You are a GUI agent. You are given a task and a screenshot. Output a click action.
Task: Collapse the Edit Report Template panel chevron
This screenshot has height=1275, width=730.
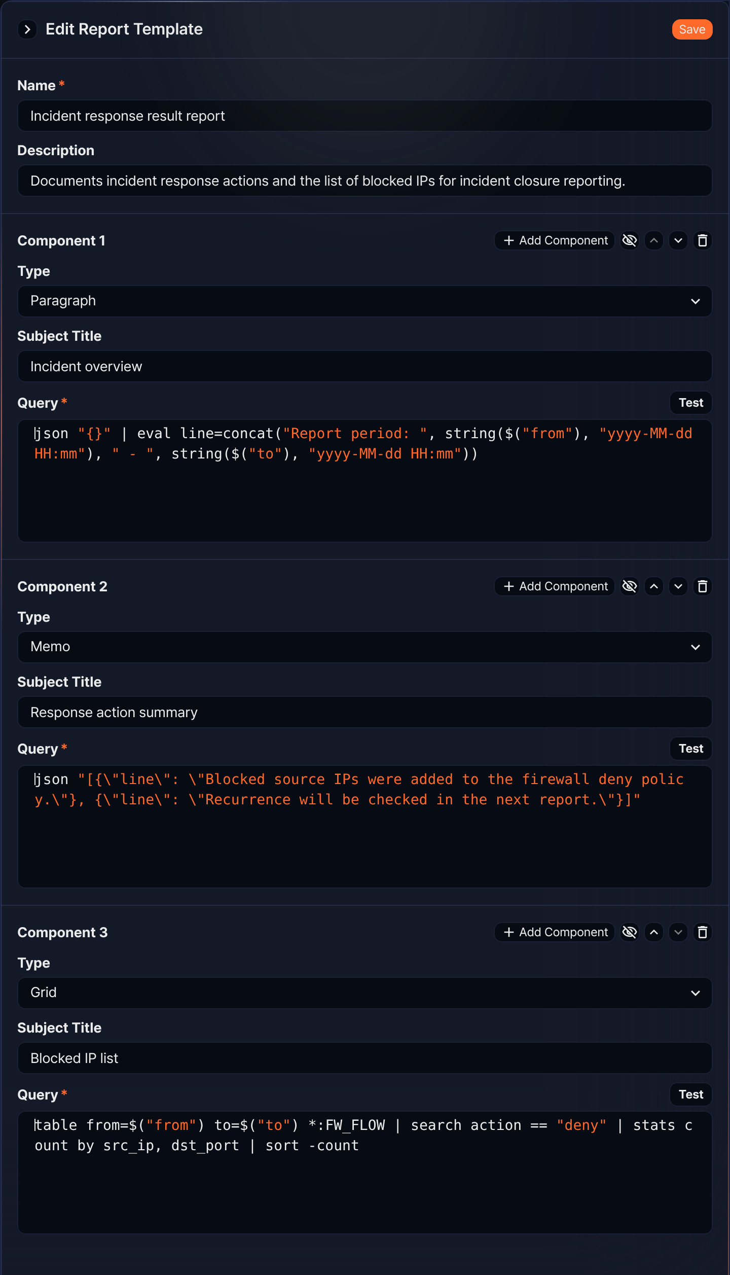coord(27,29)
